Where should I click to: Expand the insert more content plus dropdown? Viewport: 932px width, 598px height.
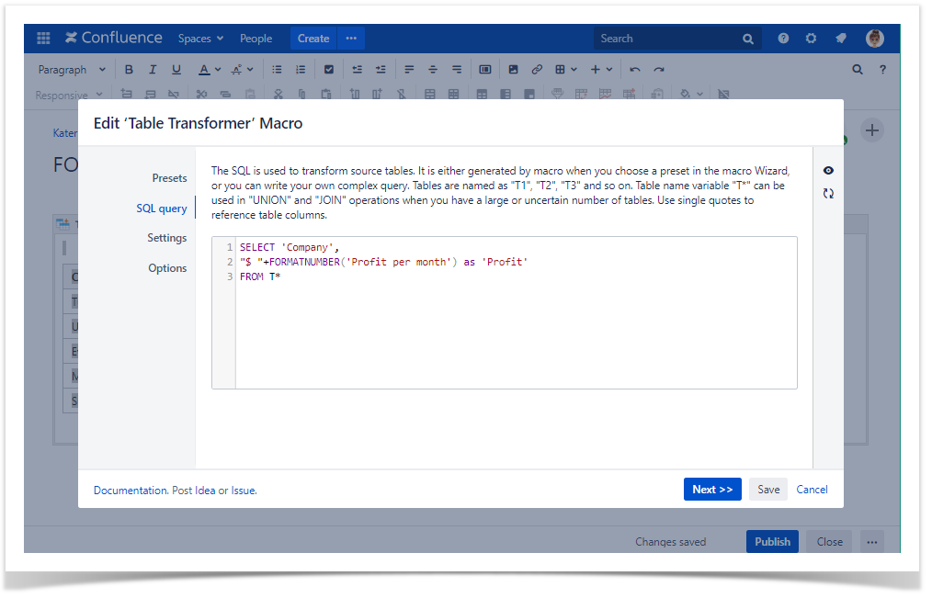(x=601, y=70)
